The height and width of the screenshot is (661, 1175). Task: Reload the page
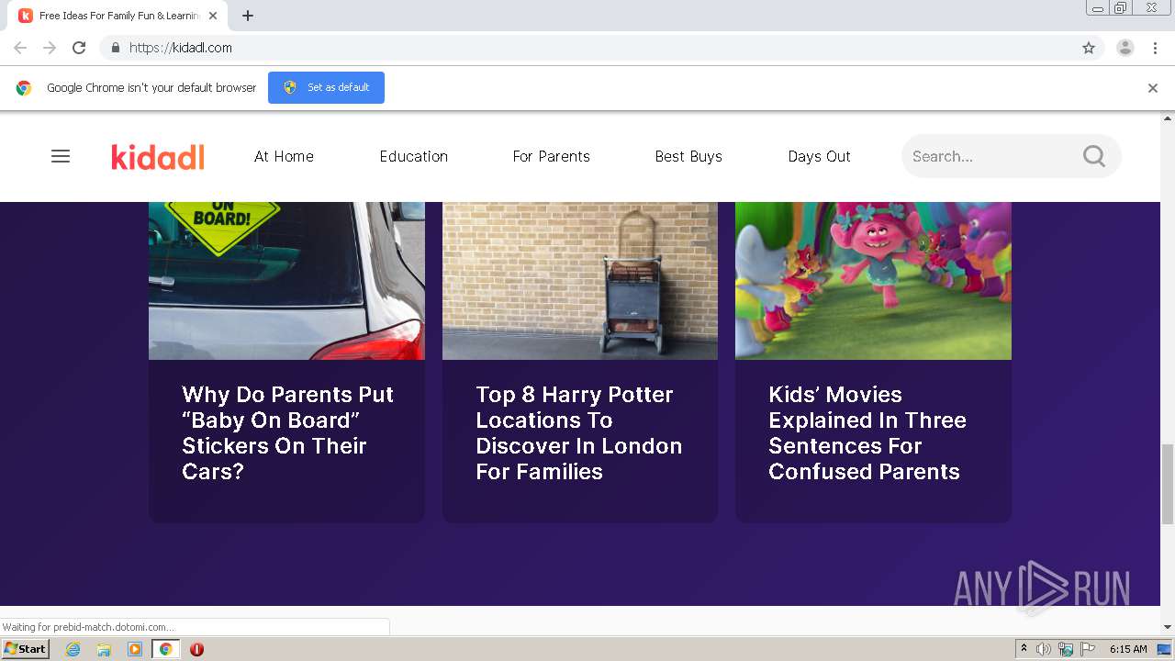(x=79, y=48)
